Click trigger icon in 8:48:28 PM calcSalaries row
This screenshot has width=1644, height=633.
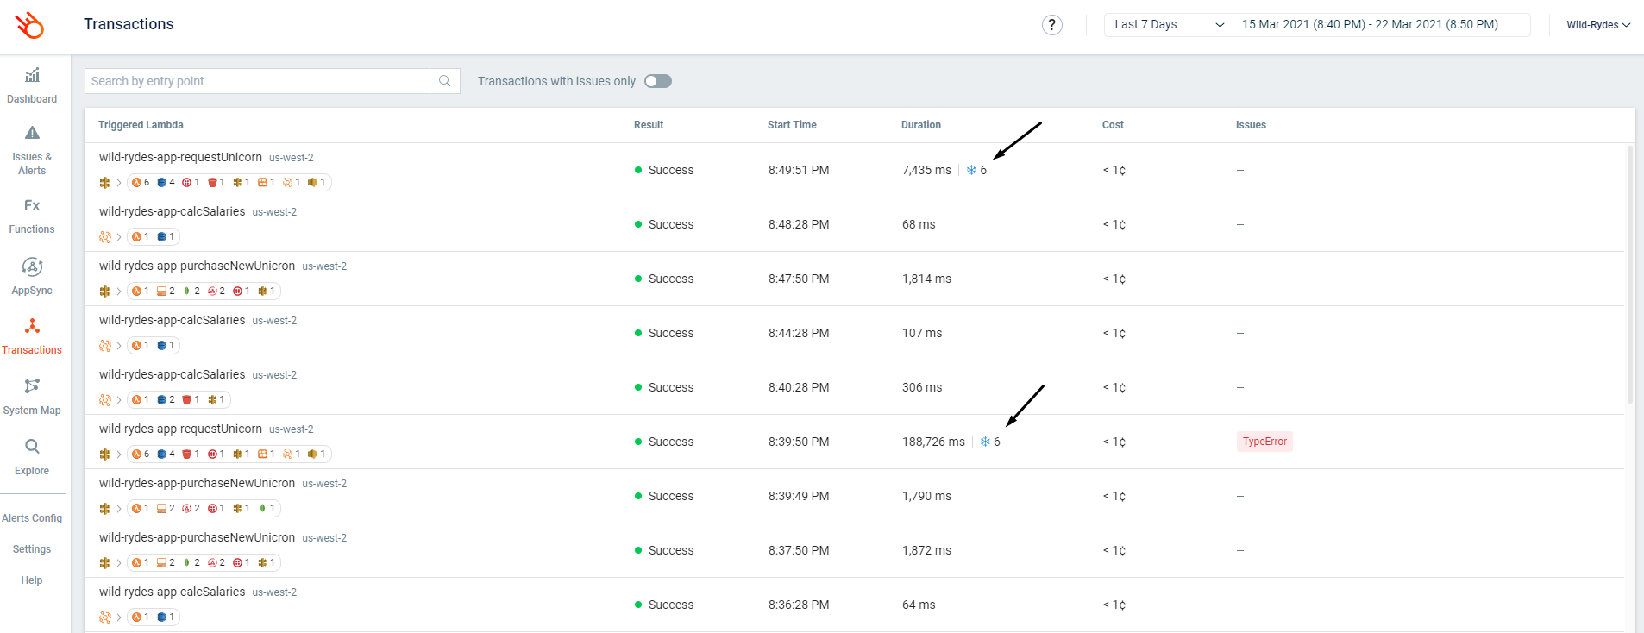(x=105, y=237)
